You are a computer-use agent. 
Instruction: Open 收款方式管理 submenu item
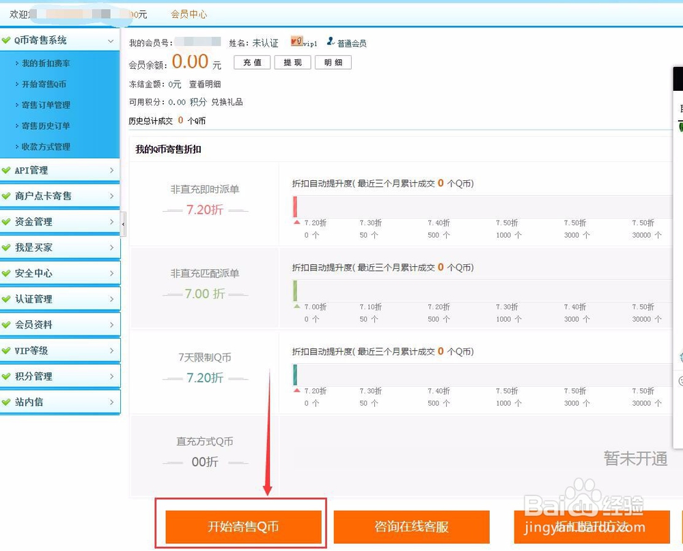coord(46,147)
